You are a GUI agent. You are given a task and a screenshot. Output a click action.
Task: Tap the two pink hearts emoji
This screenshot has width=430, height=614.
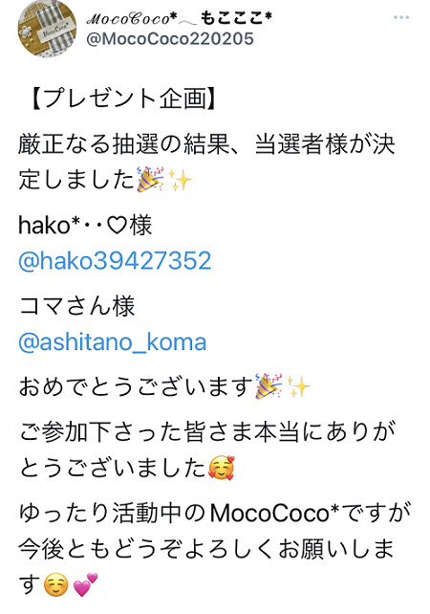85,584
